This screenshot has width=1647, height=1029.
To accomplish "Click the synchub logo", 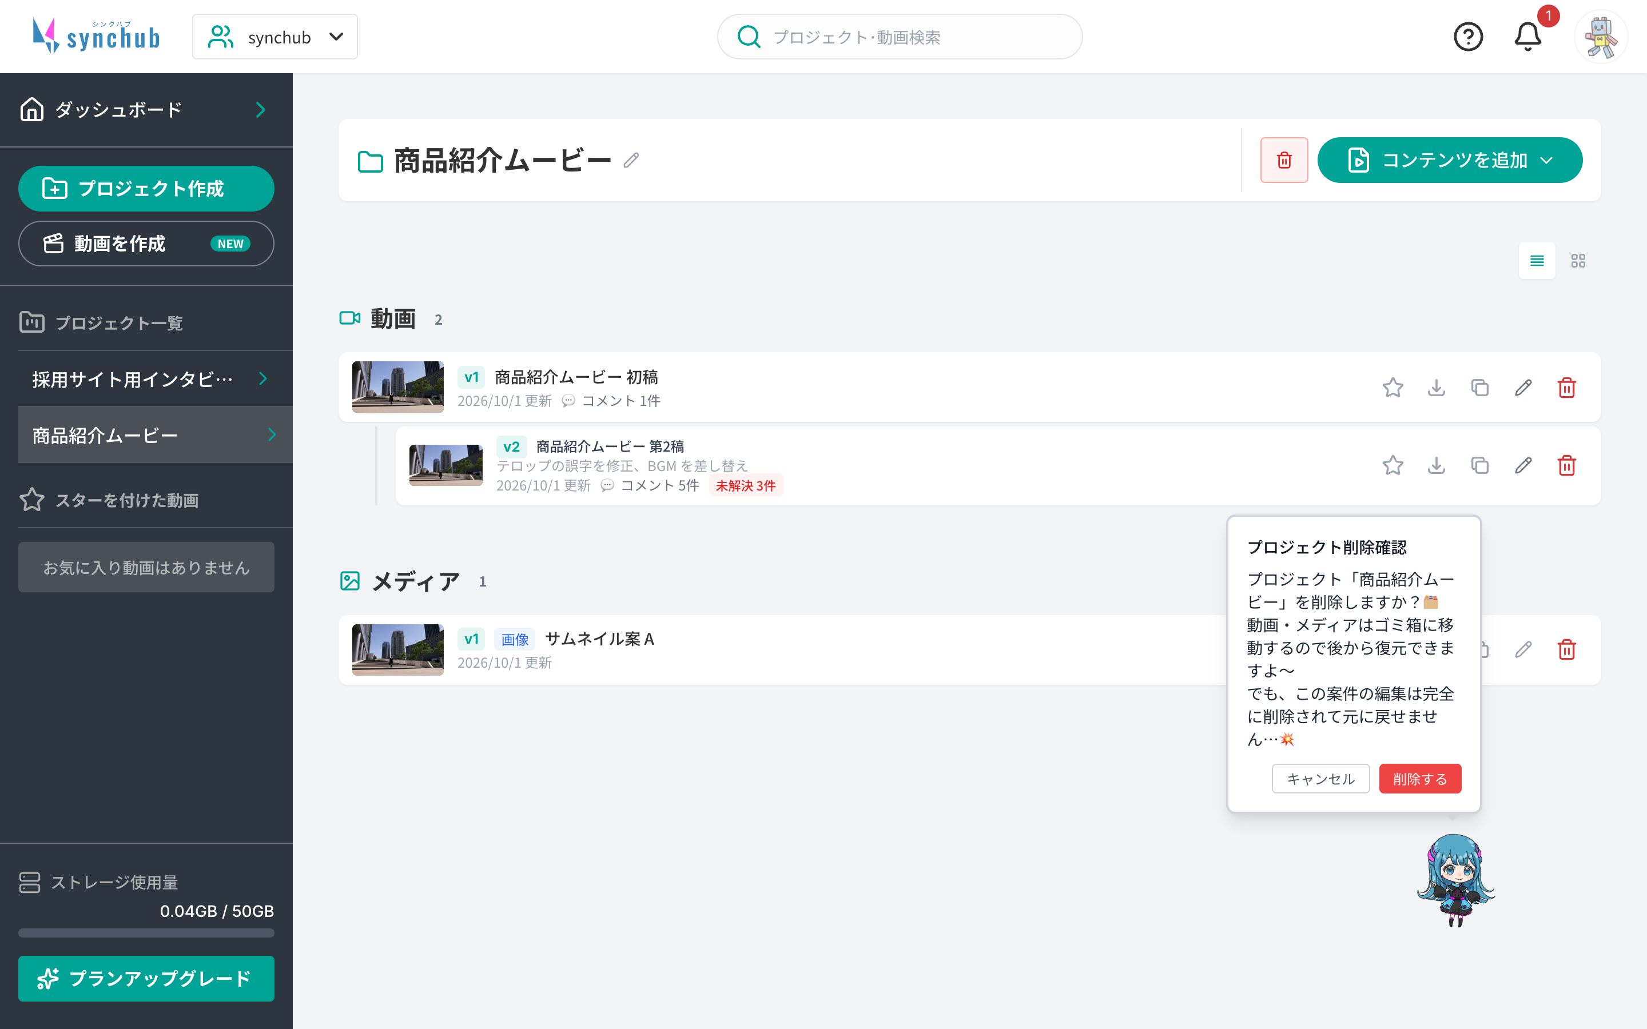I will pos(97,36).
